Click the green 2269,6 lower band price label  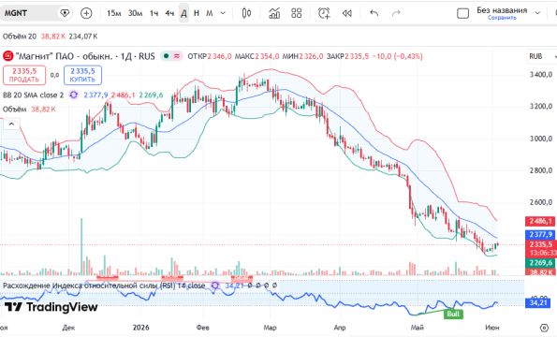(x=541, y=263)
